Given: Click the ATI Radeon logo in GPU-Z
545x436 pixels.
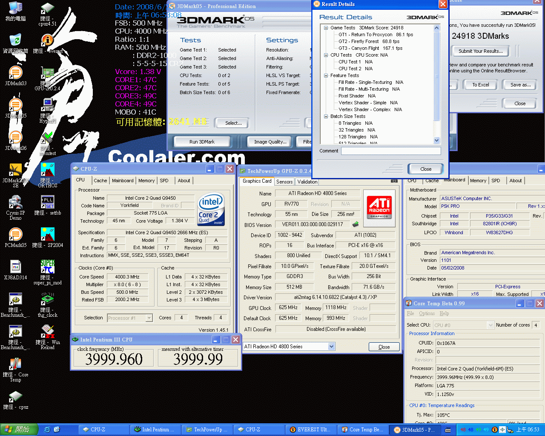Looking at the screenshot, I should pos(379,207).
